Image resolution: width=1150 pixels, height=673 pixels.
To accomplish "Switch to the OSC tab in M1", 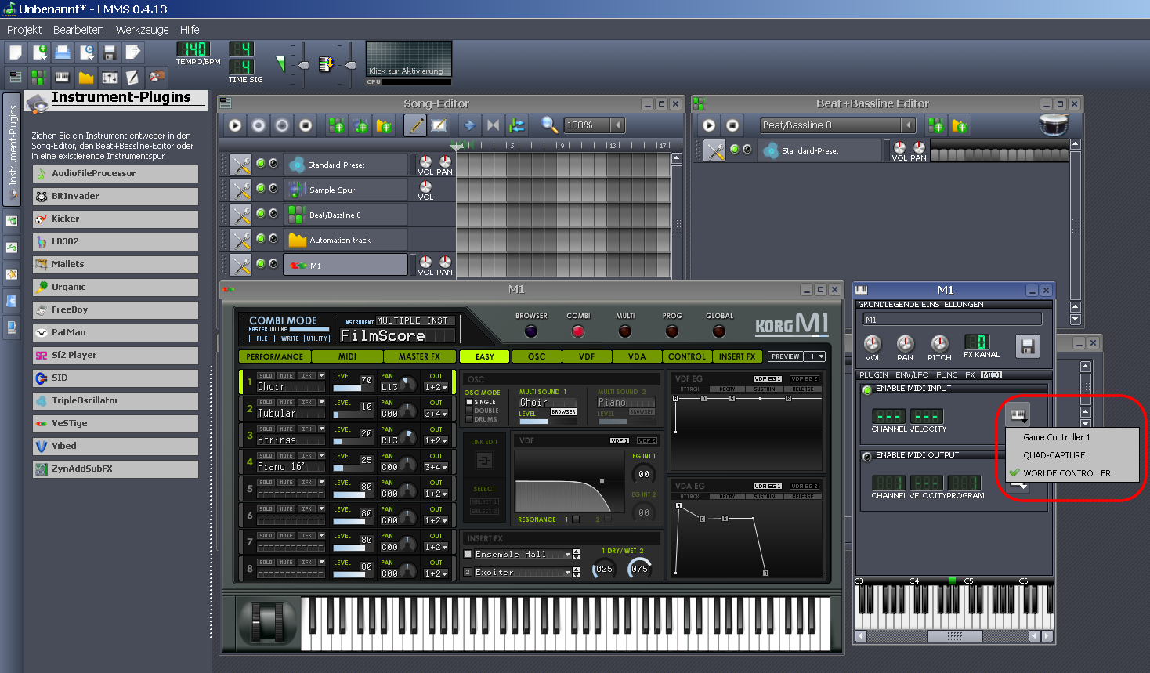I will pos(536,356).
